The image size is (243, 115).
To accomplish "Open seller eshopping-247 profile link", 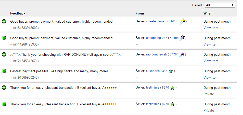I will [x=157, y=38].
